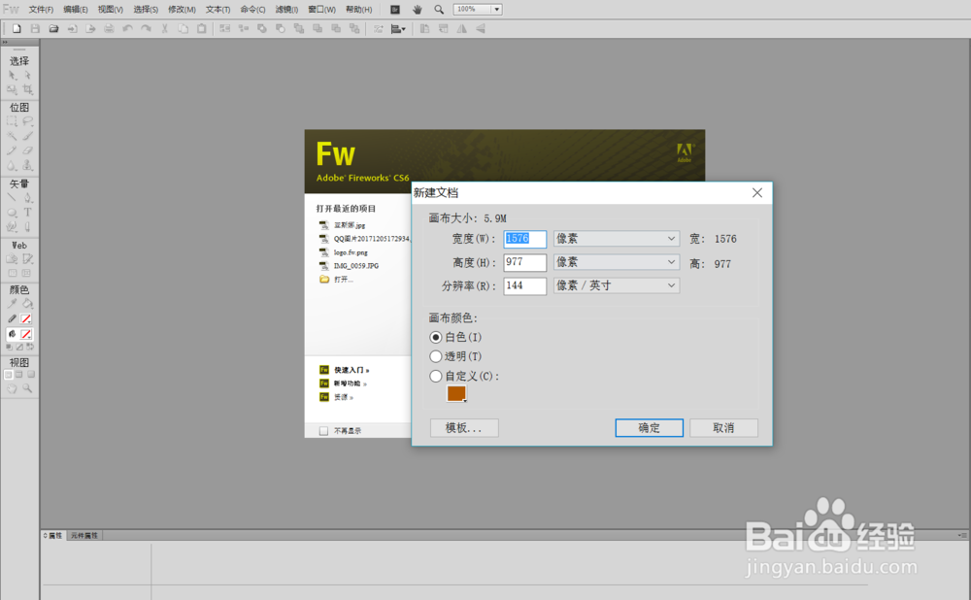Select the Hand tool in the menu bar
Viewport: 971px width, 600px height.
(x=417, y=10)
